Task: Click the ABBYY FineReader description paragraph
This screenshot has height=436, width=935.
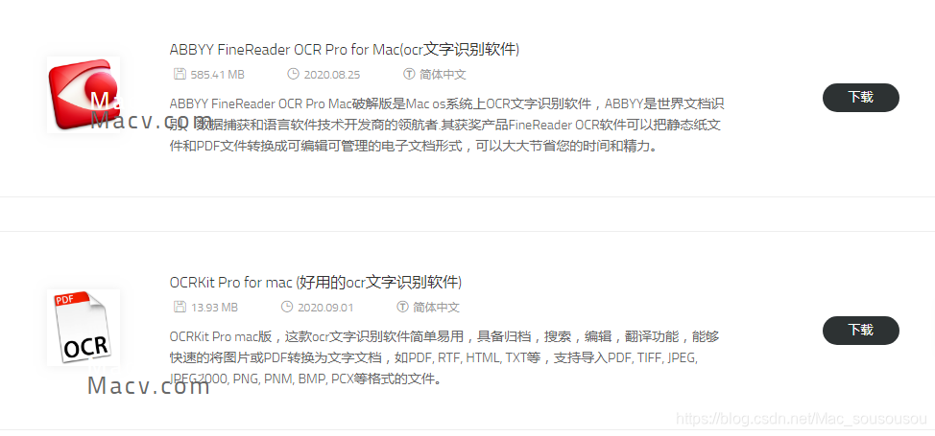Action: [x=446, y=126]
